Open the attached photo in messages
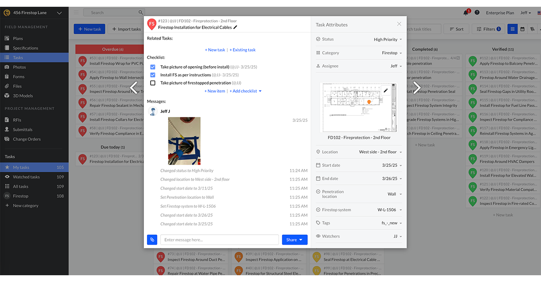The width and height of the screenshot is (541, 282). (184, 141)
